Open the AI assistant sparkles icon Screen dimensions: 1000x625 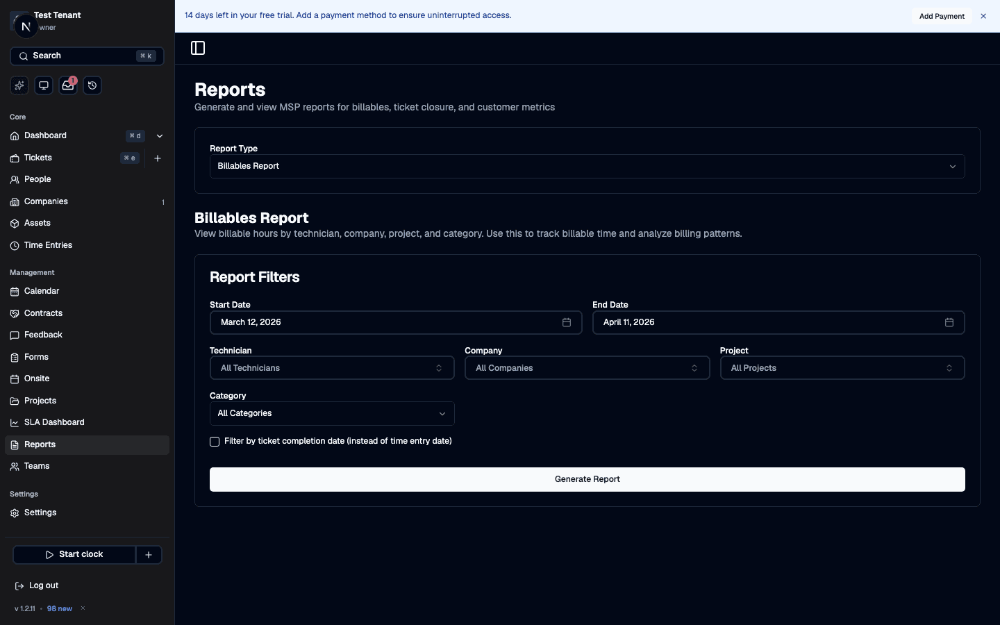(19, 85)
